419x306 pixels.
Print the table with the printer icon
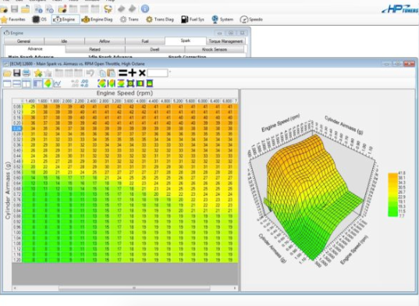[x=27, y=73]
